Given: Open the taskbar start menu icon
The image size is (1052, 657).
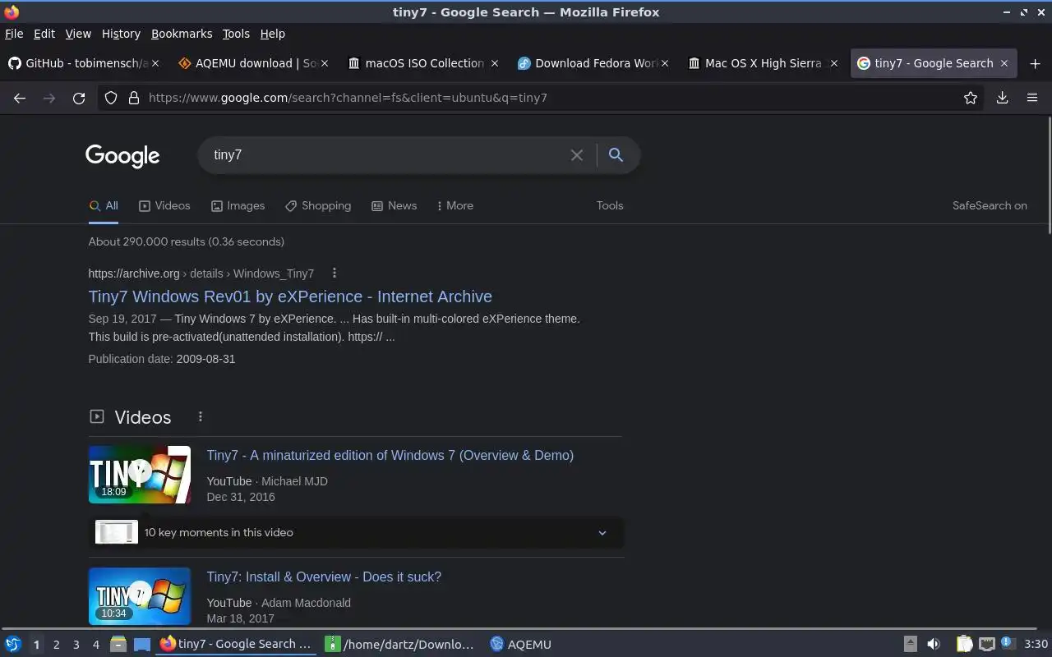Looking at the screenshot, I should tap(13, 644).
